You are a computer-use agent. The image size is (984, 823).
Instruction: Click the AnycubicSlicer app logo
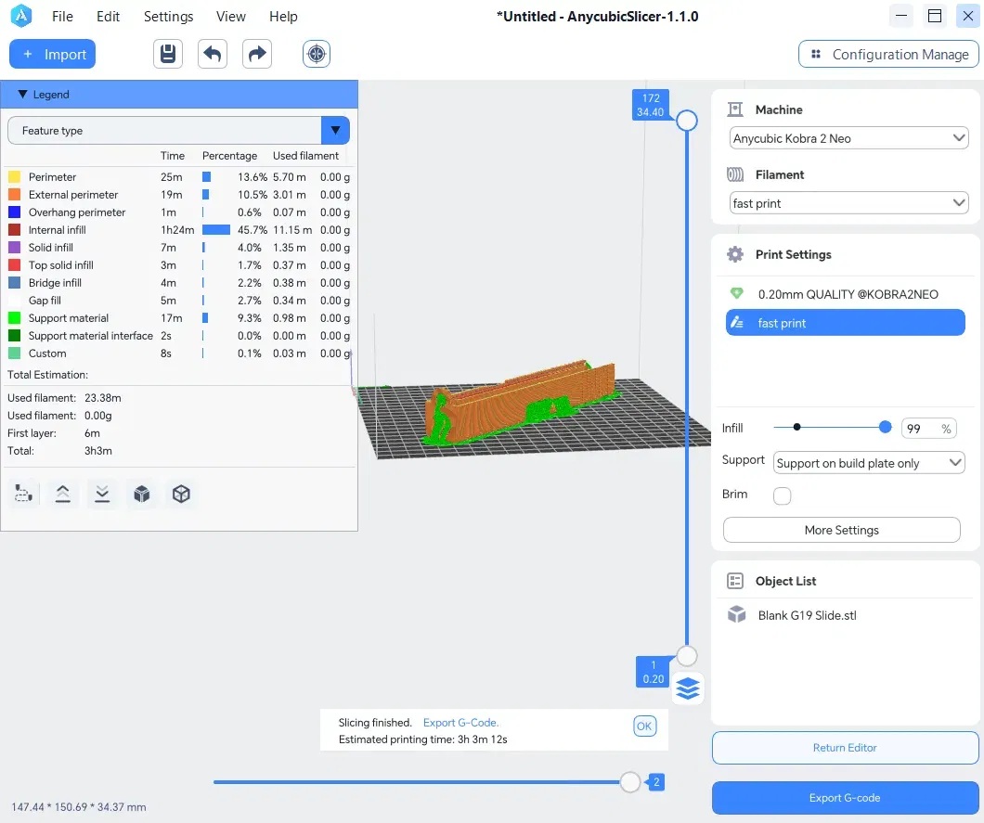[x=21, y=17]
